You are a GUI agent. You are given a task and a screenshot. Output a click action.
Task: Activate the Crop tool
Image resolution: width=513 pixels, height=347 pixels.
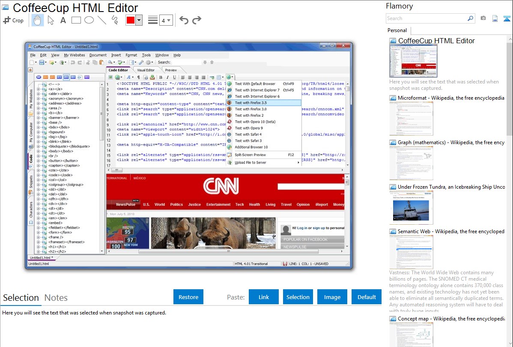click(x=13, y=20)
